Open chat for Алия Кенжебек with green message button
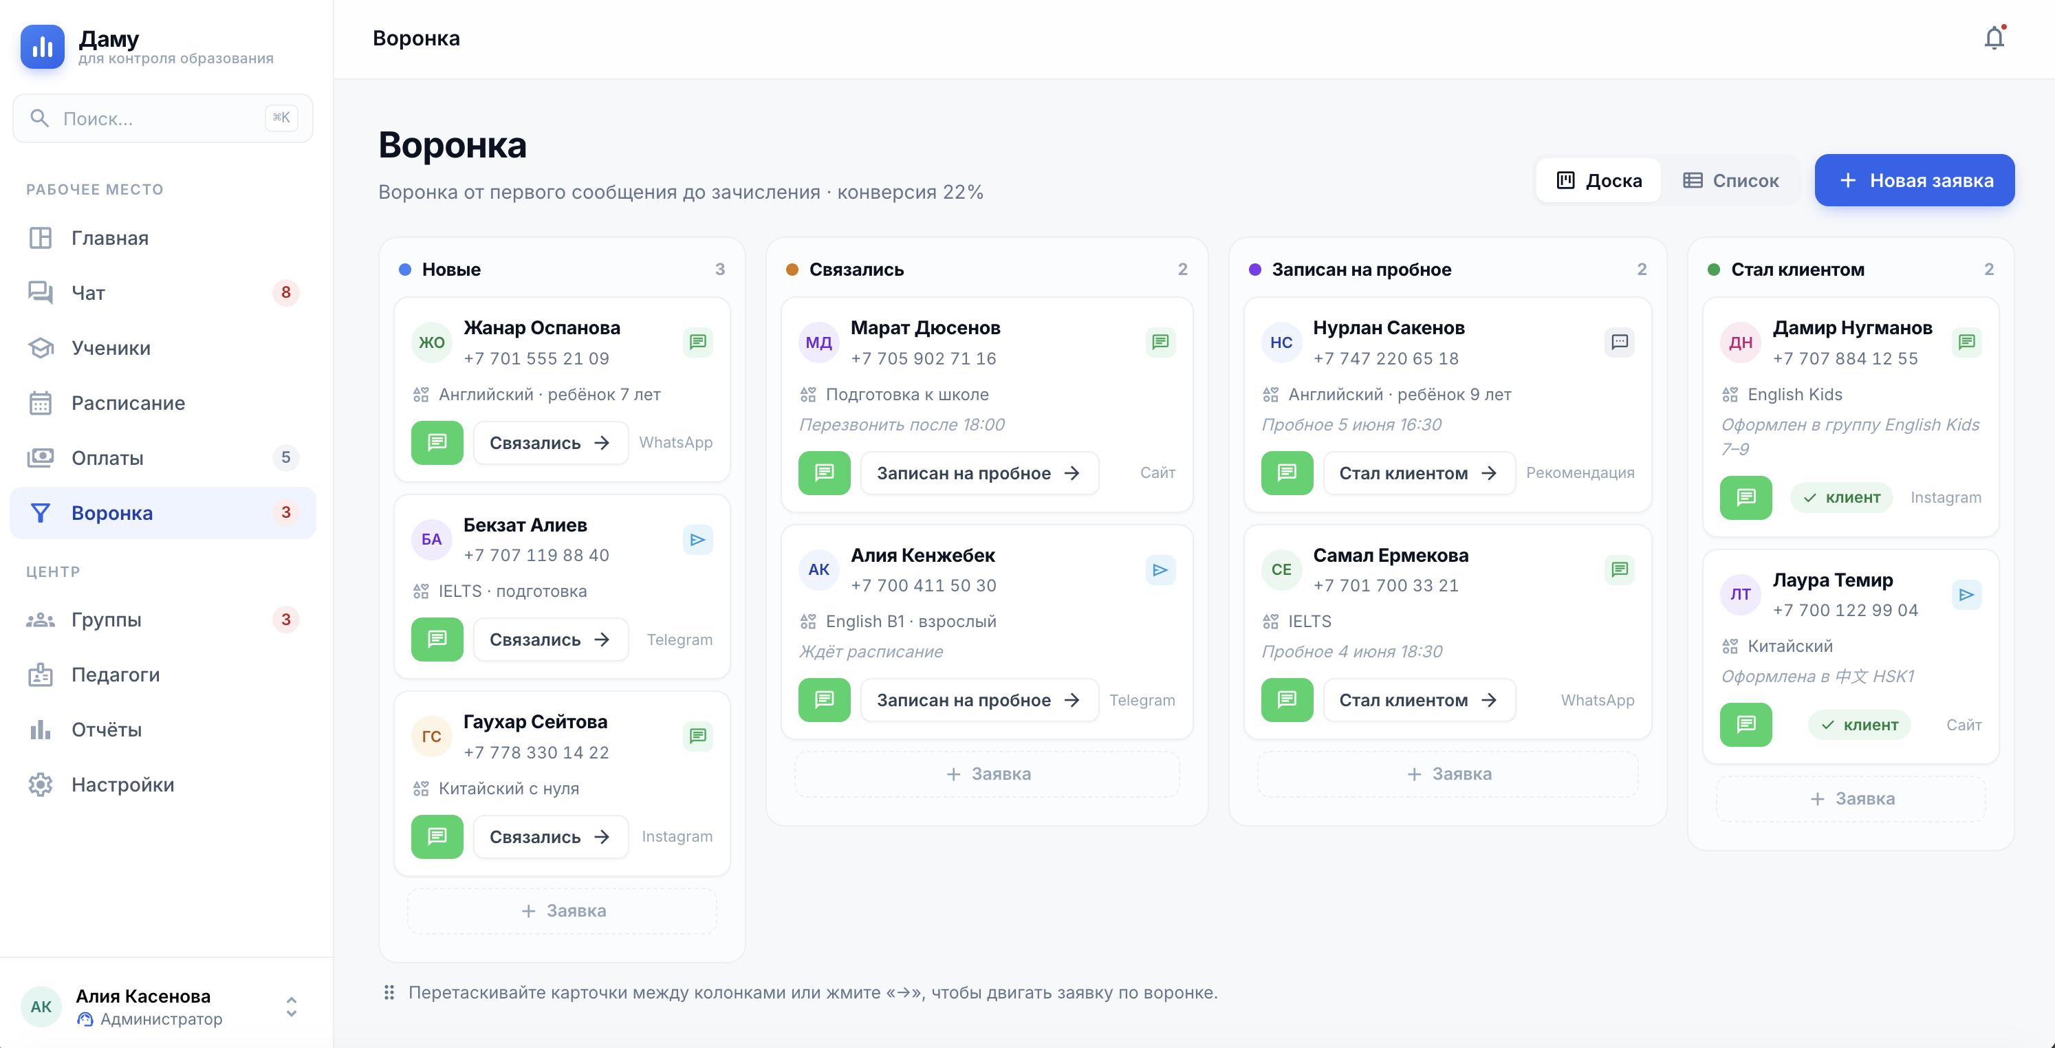 tap(824, 700)
